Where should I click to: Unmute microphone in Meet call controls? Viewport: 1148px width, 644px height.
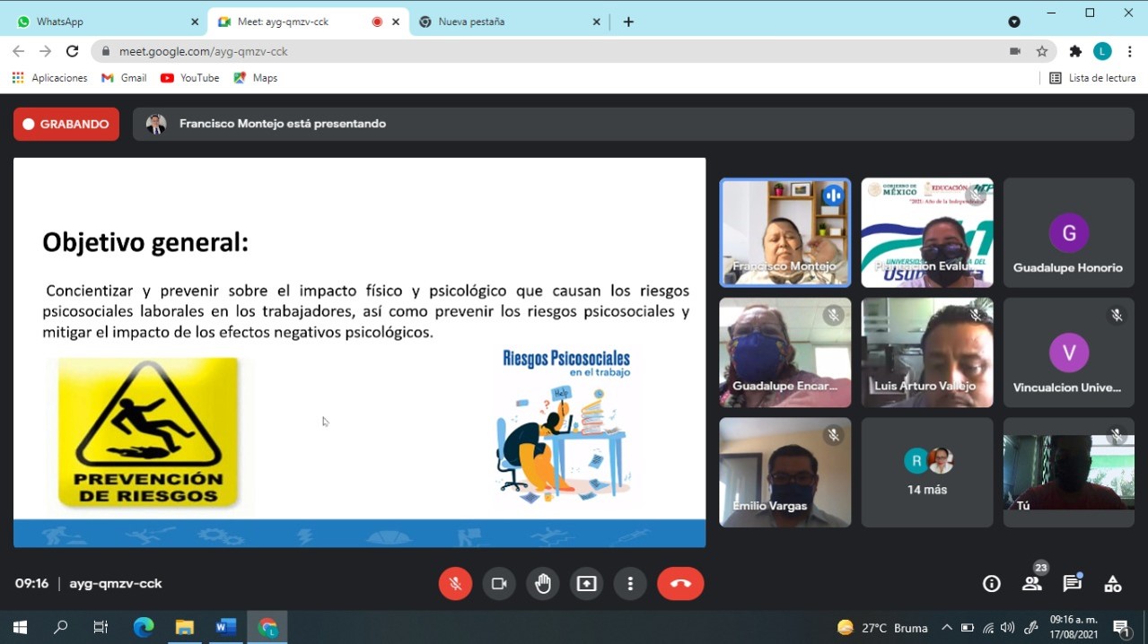455,584
